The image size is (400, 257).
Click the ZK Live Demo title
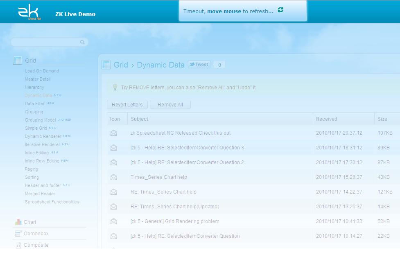[x=75, y=14]
